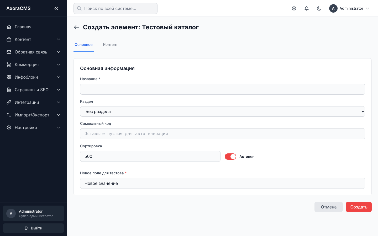Focus the Символьный код field
The height and width of the screenshot is (236, 378).
[x=223, y=134]
